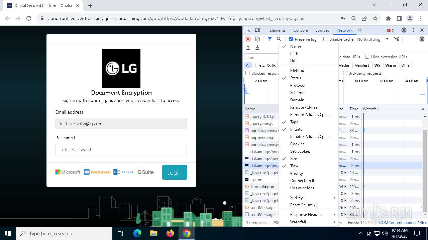Image resolution: width=428 pixels, height=240 pixels.
Task: Import a HAR file
Action: pos(248,48)
